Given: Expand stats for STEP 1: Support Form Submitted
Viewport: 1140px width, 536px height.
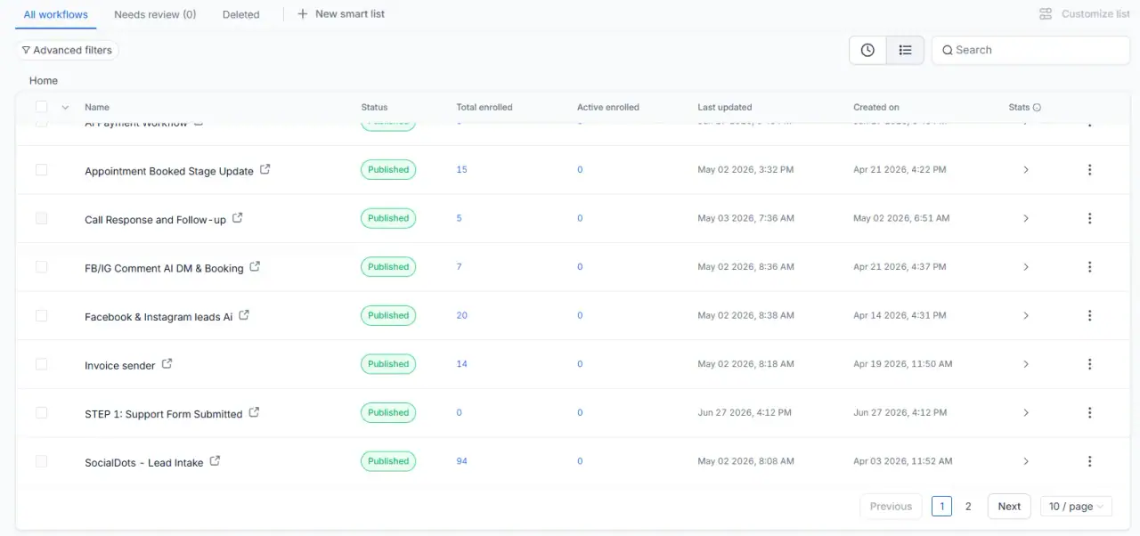Looking at the screenshot, I should (1026, 413).
